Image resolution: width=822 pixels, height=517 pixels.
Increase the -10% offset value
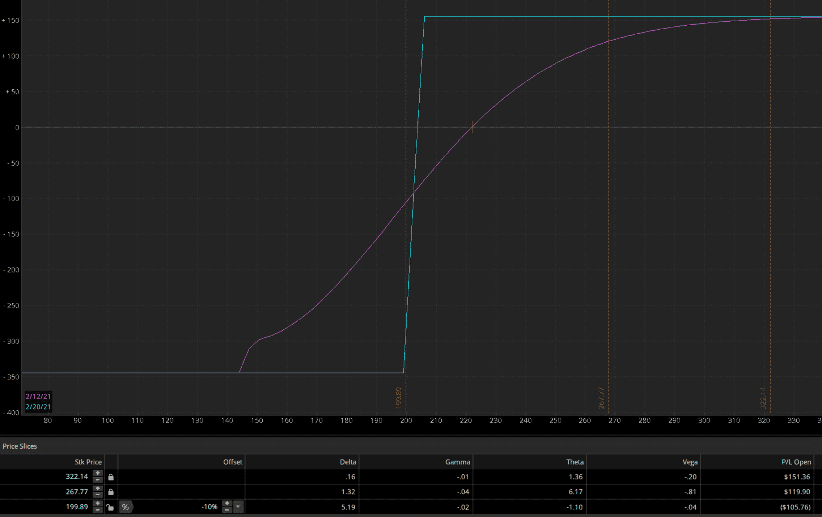[x=227, y=504]
